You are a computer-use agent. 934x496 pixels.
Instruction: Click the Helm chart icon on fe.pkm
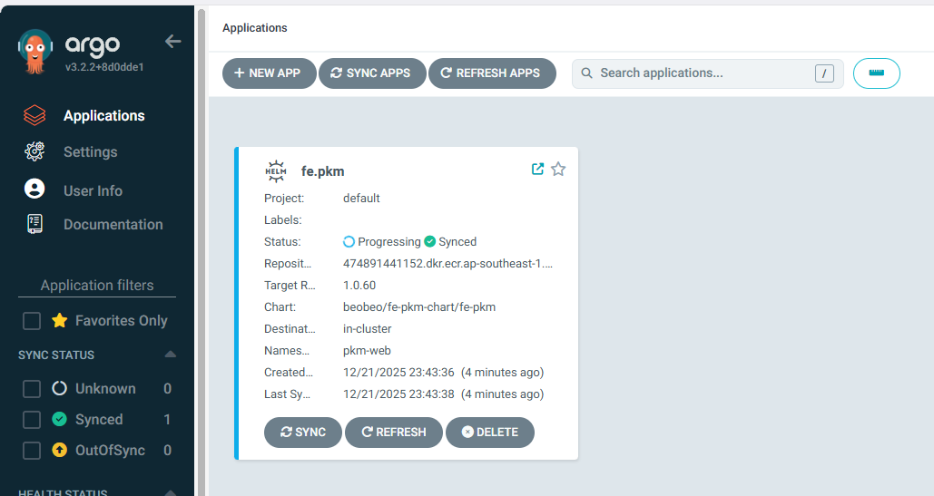[275, 170]
